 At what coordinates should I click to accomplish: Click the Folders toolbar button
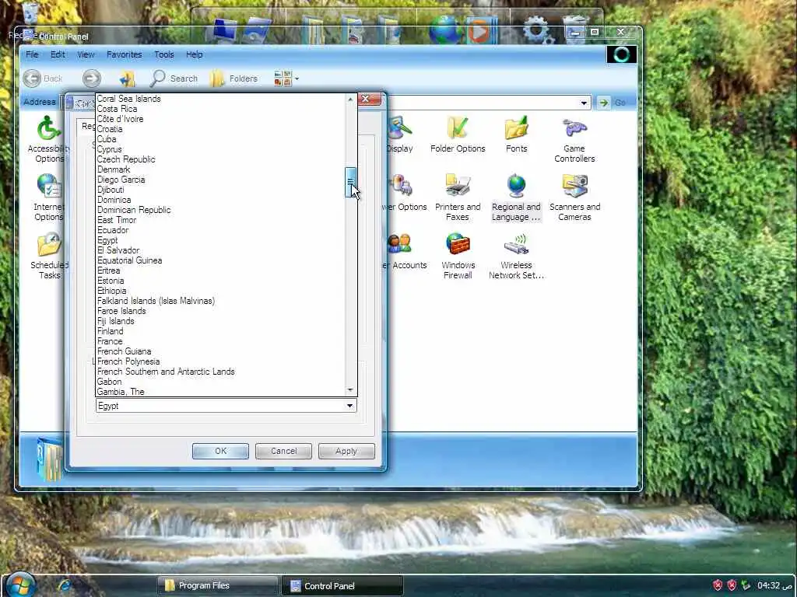click(x=233, y=79)
